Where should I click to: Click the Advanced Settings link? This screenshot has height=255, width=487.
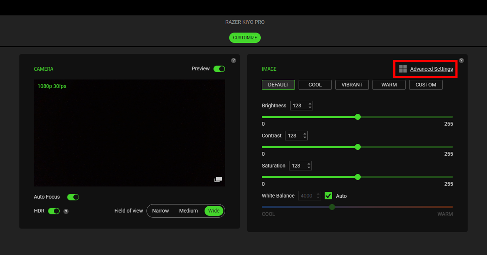tap(432, 69)
